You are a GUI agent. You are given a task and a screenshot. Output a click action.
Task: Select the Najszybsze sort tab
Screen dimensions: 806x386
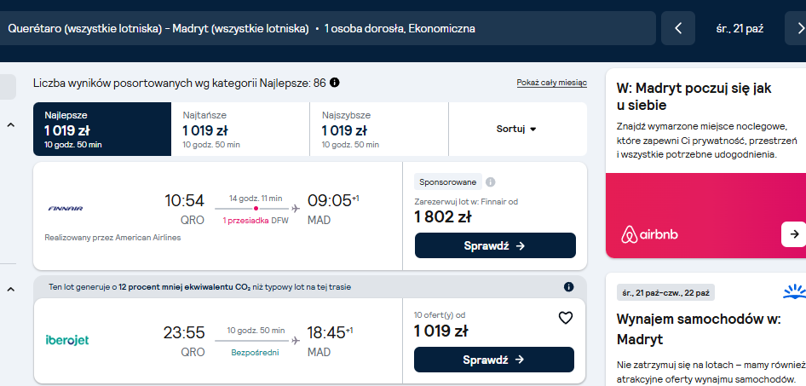click(379, 129)
